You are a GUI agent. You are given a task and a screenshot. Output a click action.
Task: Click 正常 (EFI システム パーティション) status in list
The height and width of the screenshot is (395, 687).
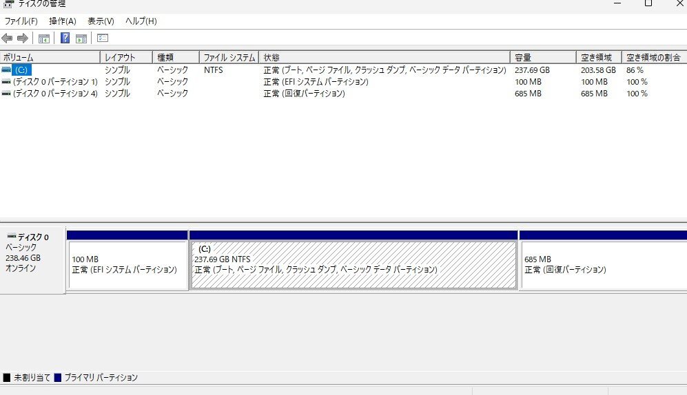[316, 82]
